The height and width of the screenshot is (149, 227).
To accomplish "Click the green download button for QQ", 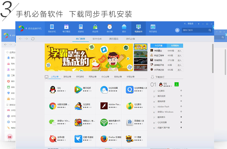I will coord(176,84).
